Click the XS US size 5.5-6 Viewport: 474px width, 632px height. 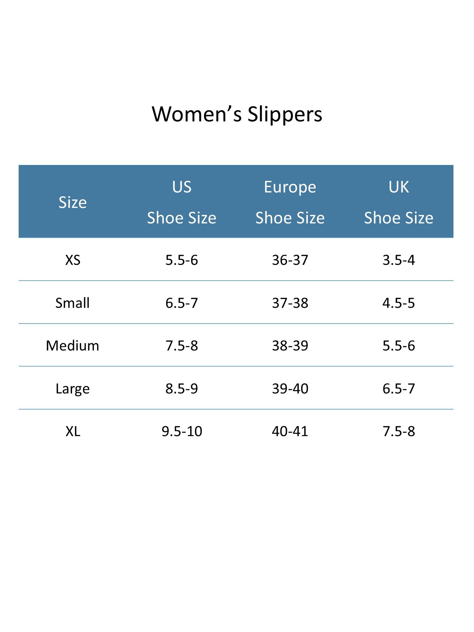pyautogui.click(x=182, y=260)
